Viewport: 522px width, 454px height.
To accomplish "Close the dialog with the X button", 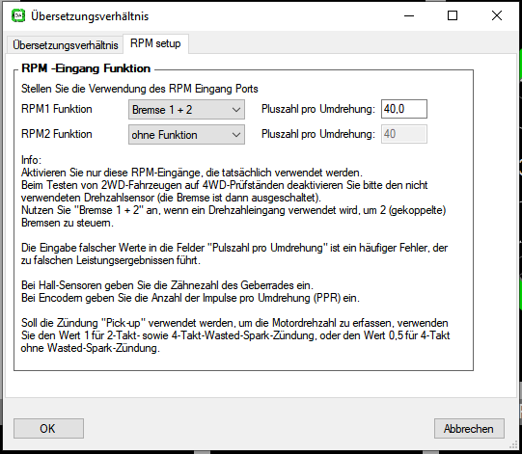I will point(496,15).
